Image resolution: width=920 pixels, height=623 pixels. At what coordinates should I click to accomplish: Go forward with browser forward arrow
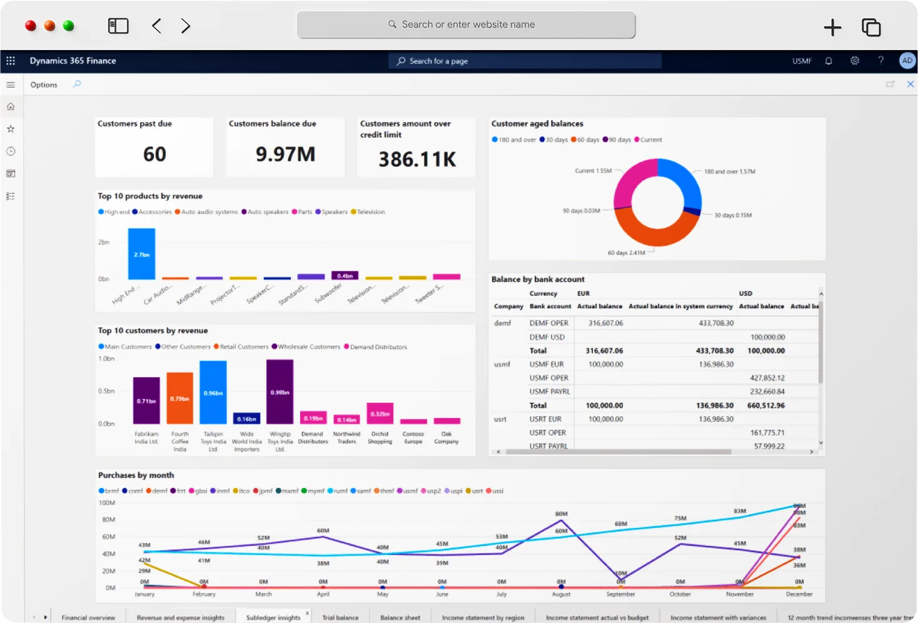[185, 26]
